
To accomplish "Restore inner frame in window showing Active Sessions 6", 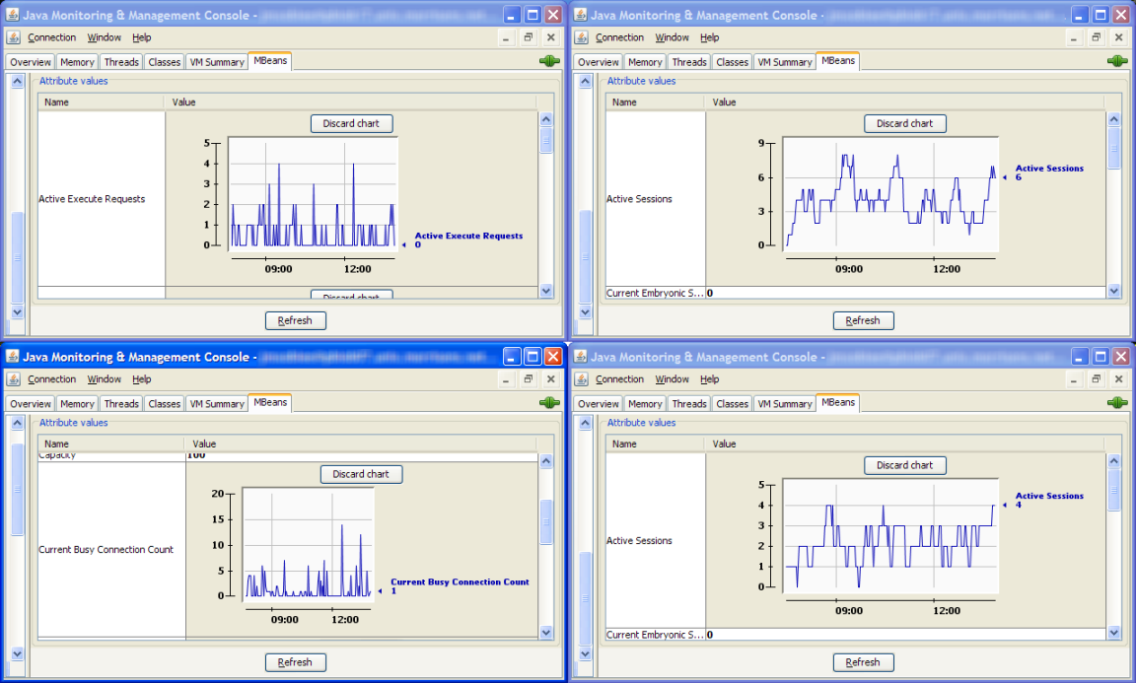I will click(1096, 37).
